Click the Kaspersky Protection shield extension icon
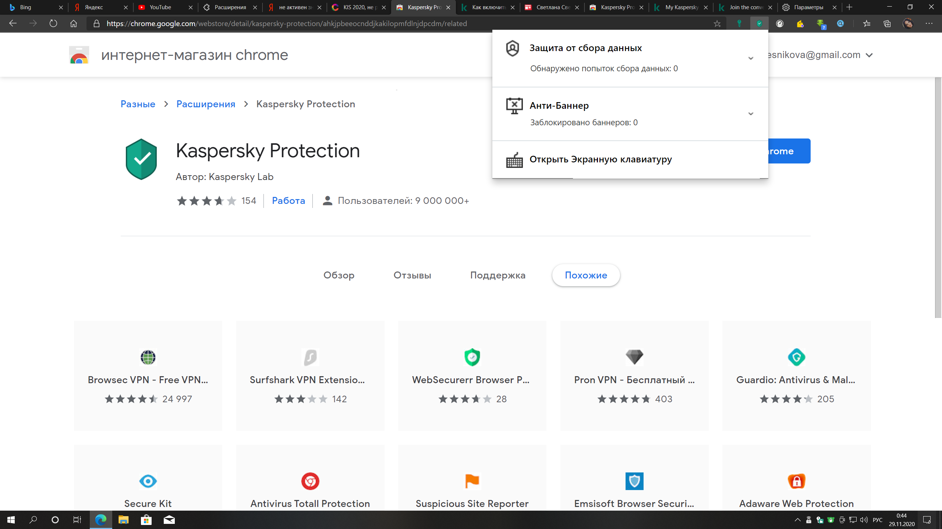 click(x=759, y=24)
